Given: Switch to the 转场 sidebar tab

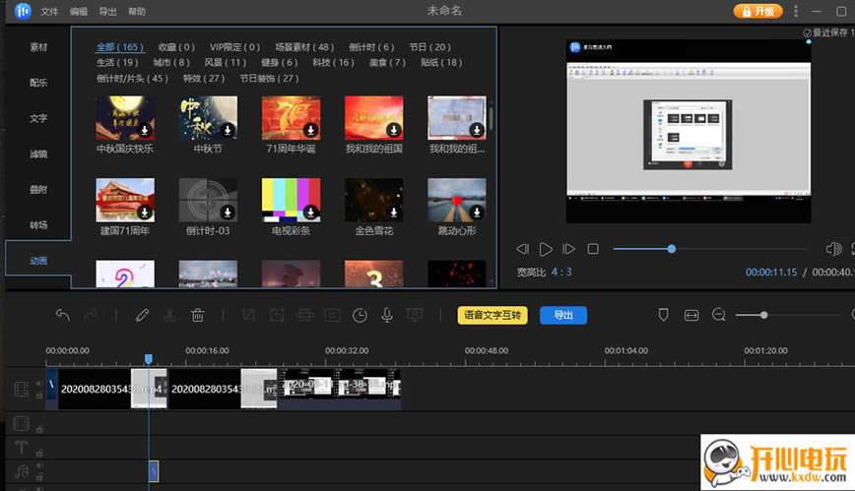Looking at the screenshot, I should point(38,225).
